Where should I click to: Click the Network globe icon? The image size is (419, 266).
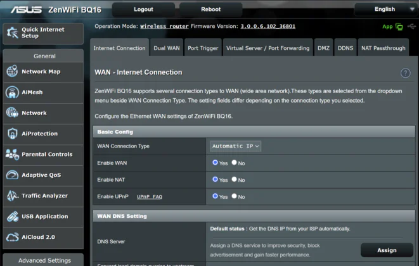[x=12, y=113]
